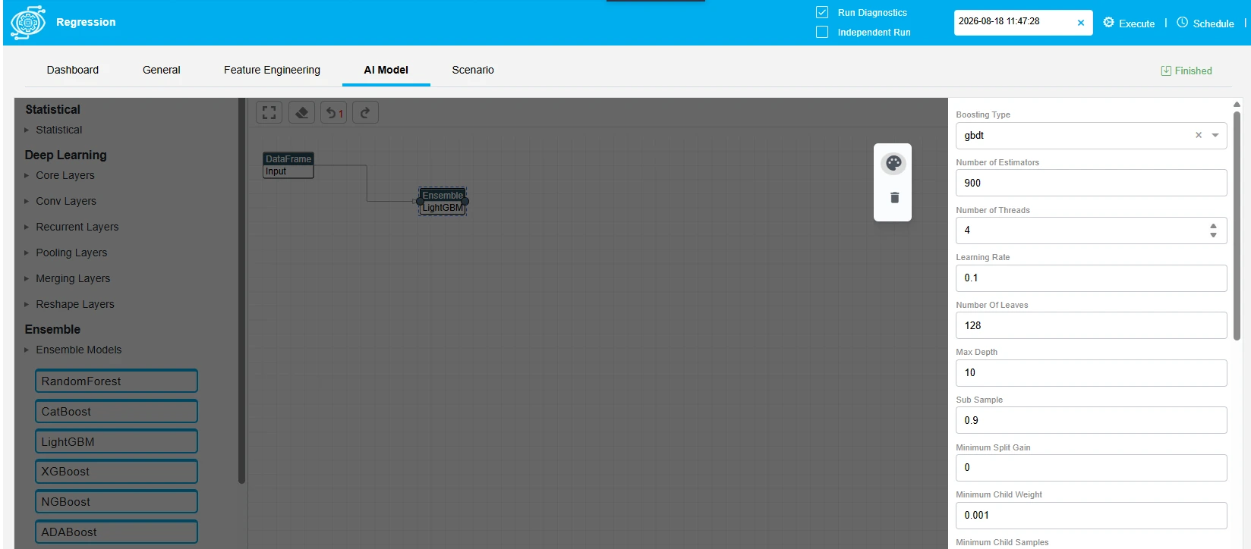The width and height of the screenshot is (1251, 549).
Task: Enable the Independent Run checkbox
Action: pyautogui.click(x=822, y=32)
